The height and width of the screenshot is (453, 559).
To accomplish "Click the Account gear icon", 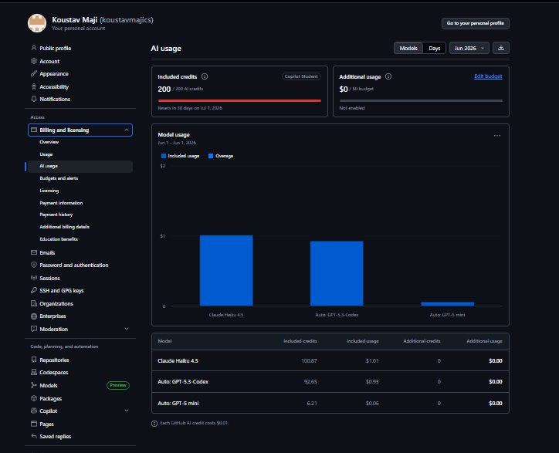I will coord(34,61).
